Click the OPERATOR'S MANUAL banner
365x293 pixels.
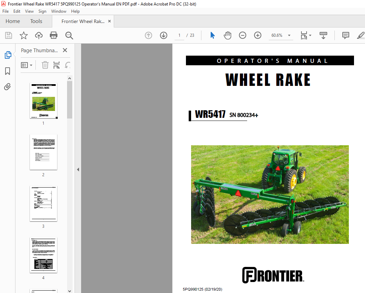(x=270, y=60)
